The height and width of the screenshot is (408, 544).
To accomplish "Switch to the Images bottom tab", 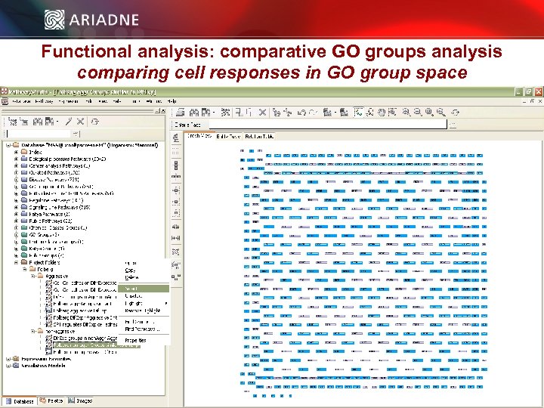I will tap(80, 400).
